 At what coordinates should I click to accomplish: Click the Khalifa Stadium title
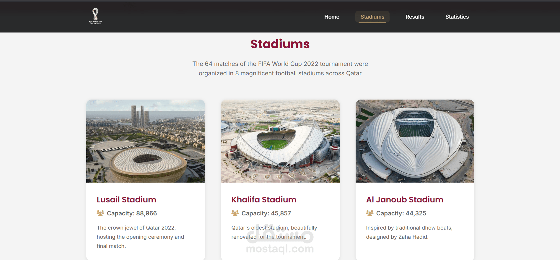pos(264,200)
